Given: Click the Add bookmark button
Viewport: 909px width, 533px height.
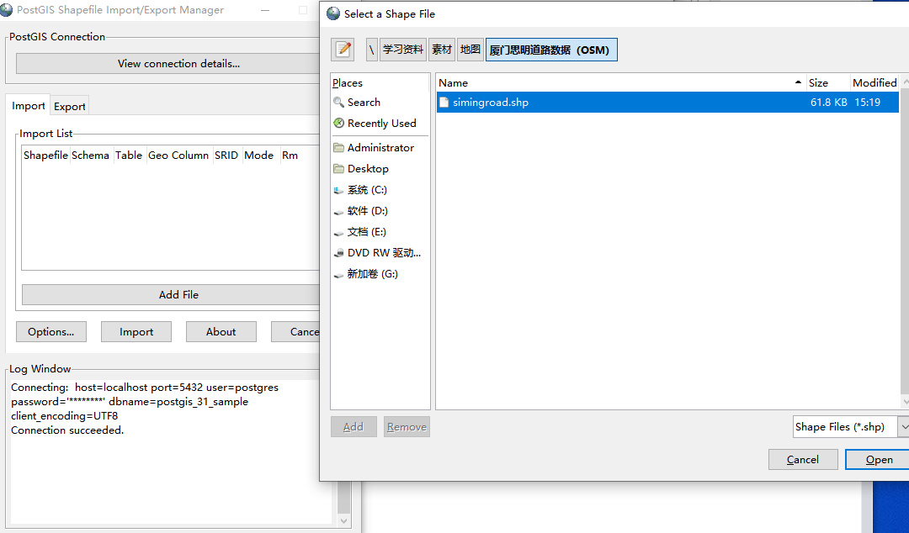Looking at the screenshot, I should point(353,427).
